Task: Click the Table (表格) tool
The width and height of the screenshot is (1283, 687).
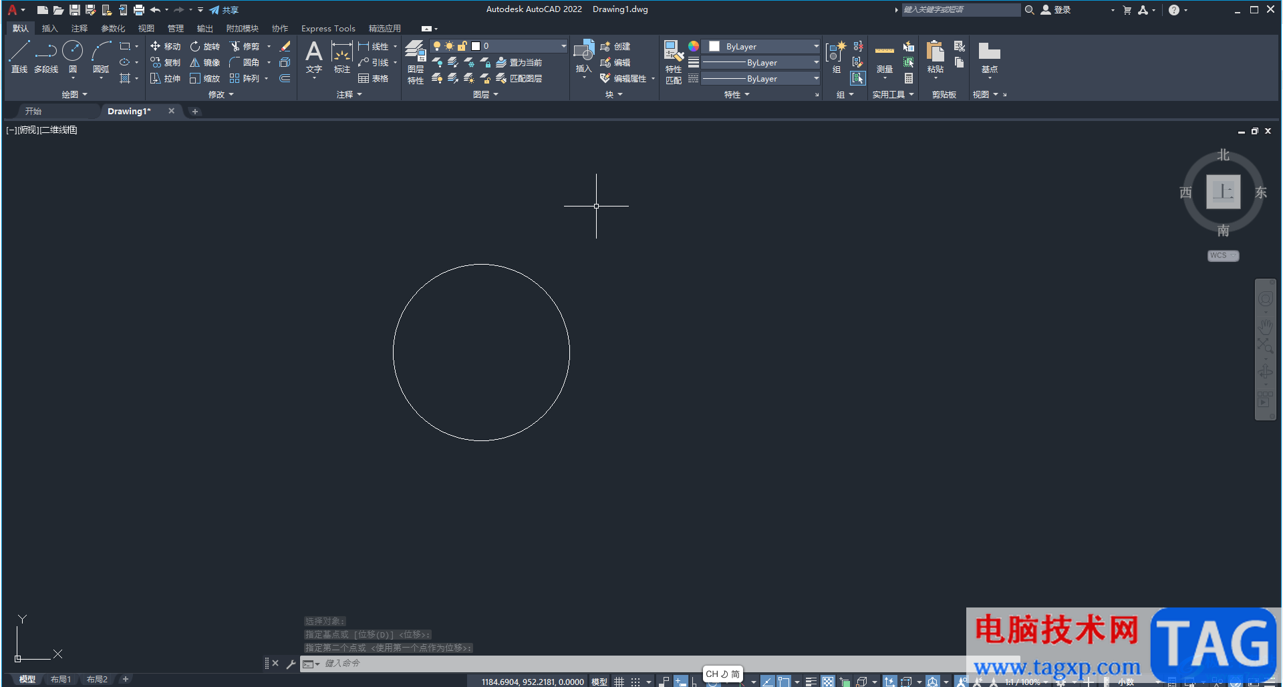Action: [x=373, y=78]
